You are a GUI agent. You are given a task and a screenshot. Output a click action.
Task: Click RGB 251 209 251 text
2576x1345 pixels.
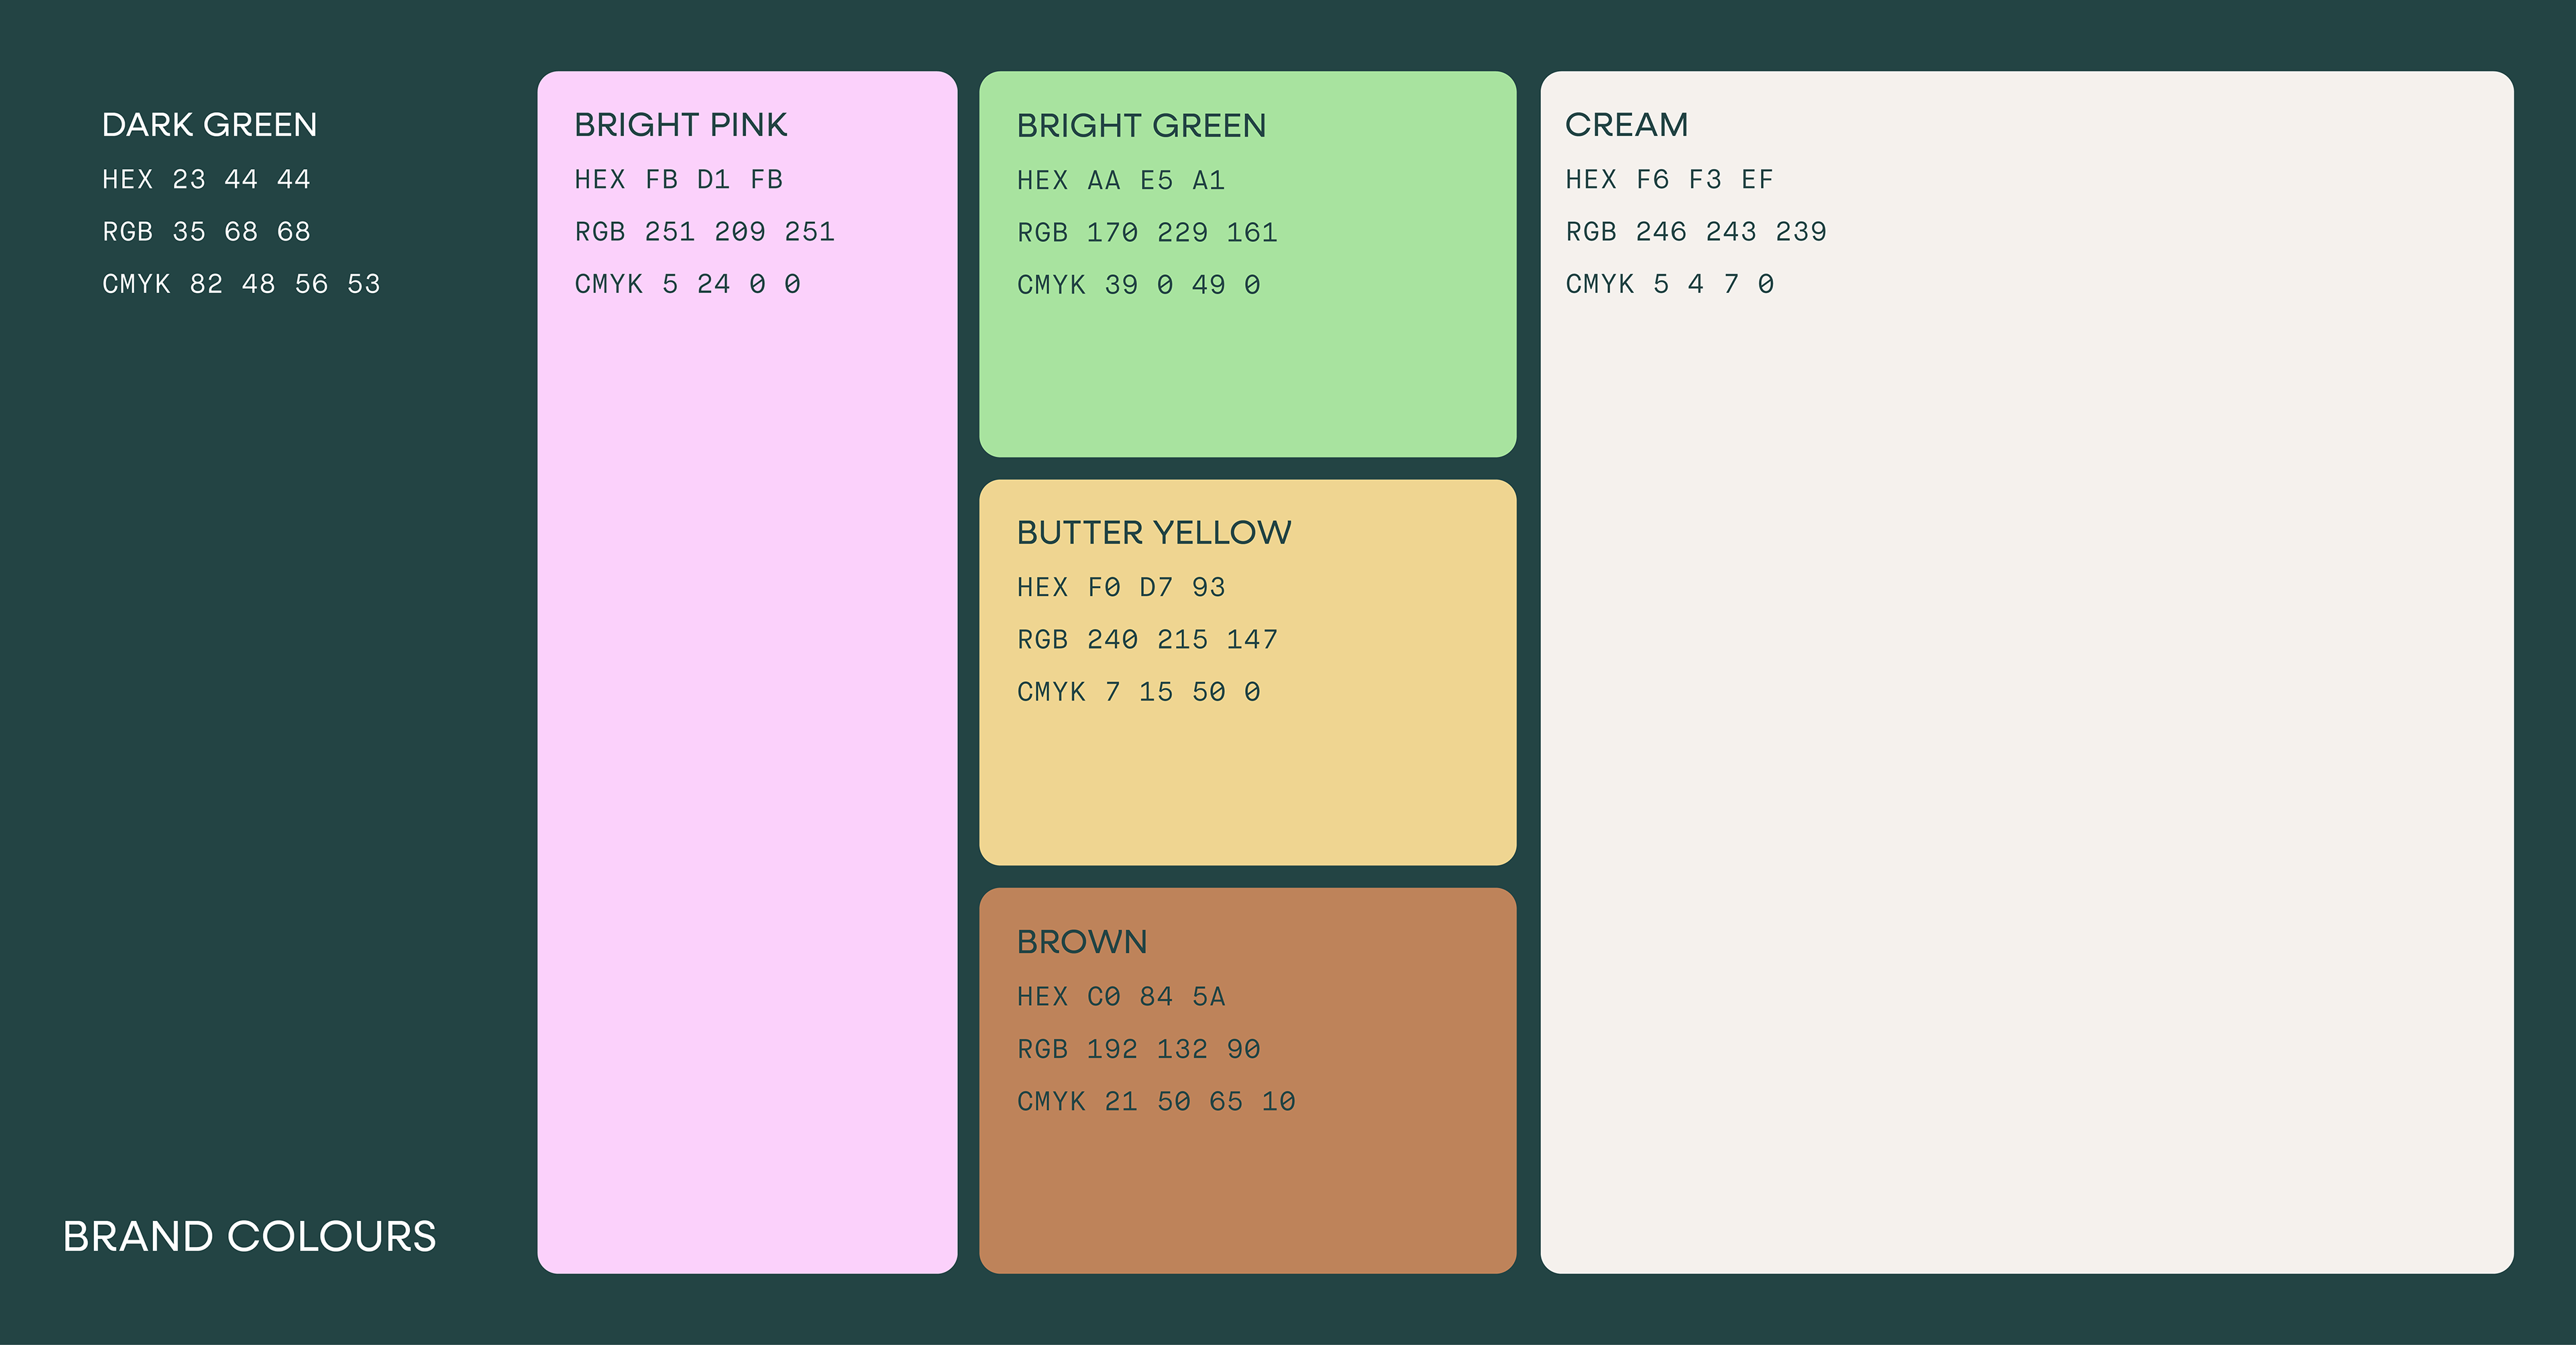(704, 232)
